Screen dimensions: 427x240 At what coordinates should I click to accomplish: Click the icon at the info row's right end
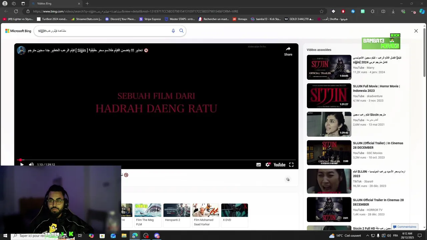(x=288, y=179)
